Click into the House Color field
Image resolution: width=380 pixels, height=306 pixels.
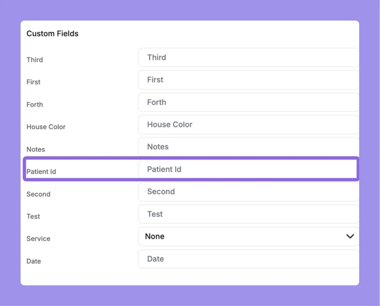click(249, 125)
